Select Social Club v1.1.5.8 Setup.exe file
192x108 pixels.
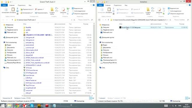pyautogui.click(x=153, y=27)
